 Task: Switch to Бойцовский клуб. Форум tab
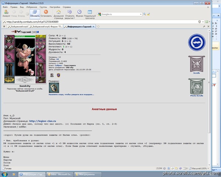point(46,27)
